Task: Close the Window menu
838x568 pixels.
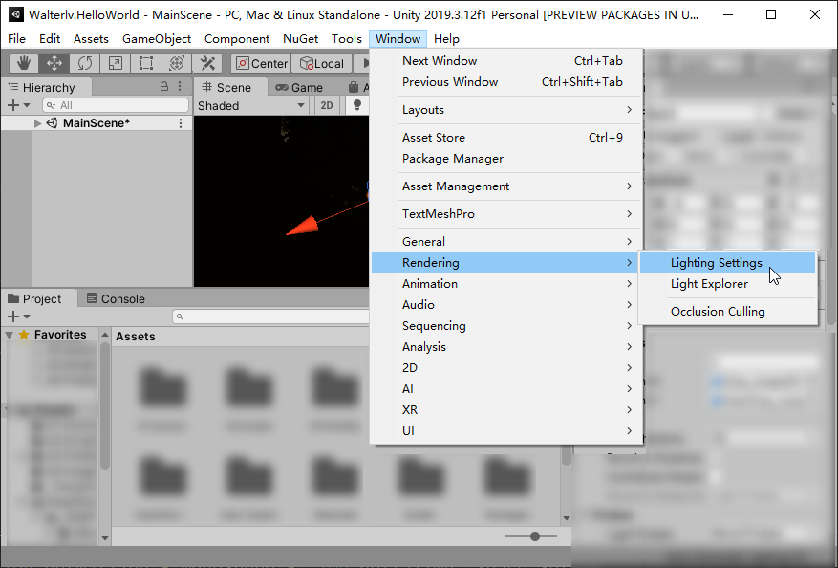Action: (x=398, y=39)
